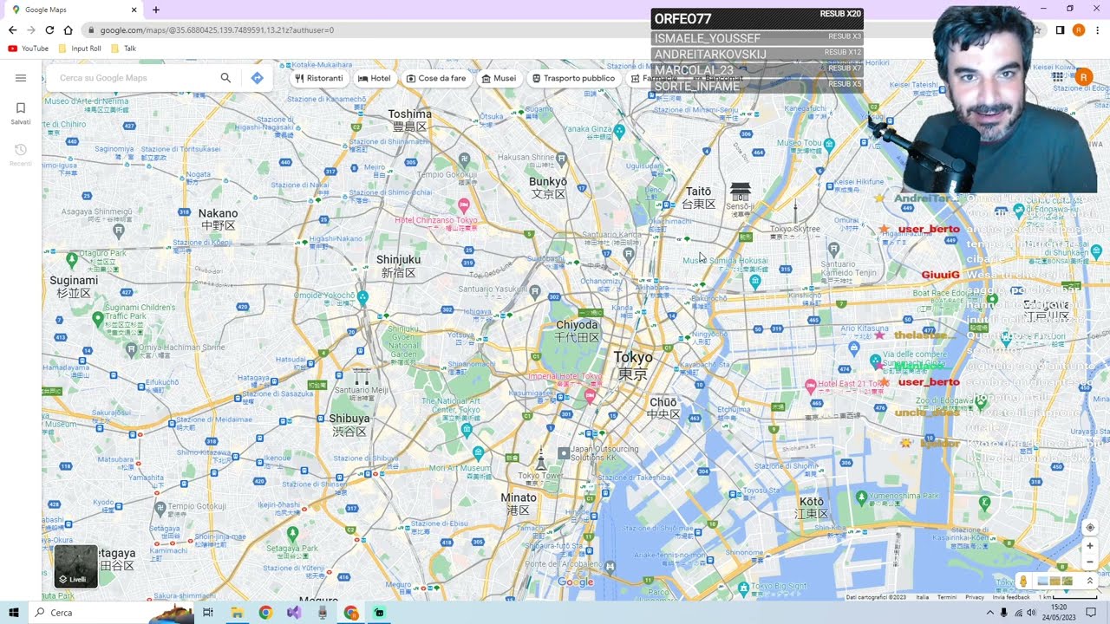Image resolution: width=1110 pixels, height=624 pixels.
Task: Open the Recenti recent places panel
Action: (x=21, y=154)
